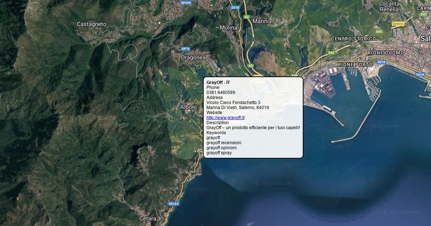Select the Albori place label
The height and width of the screenshot is (226, 431).
click(x=188, y=107)
